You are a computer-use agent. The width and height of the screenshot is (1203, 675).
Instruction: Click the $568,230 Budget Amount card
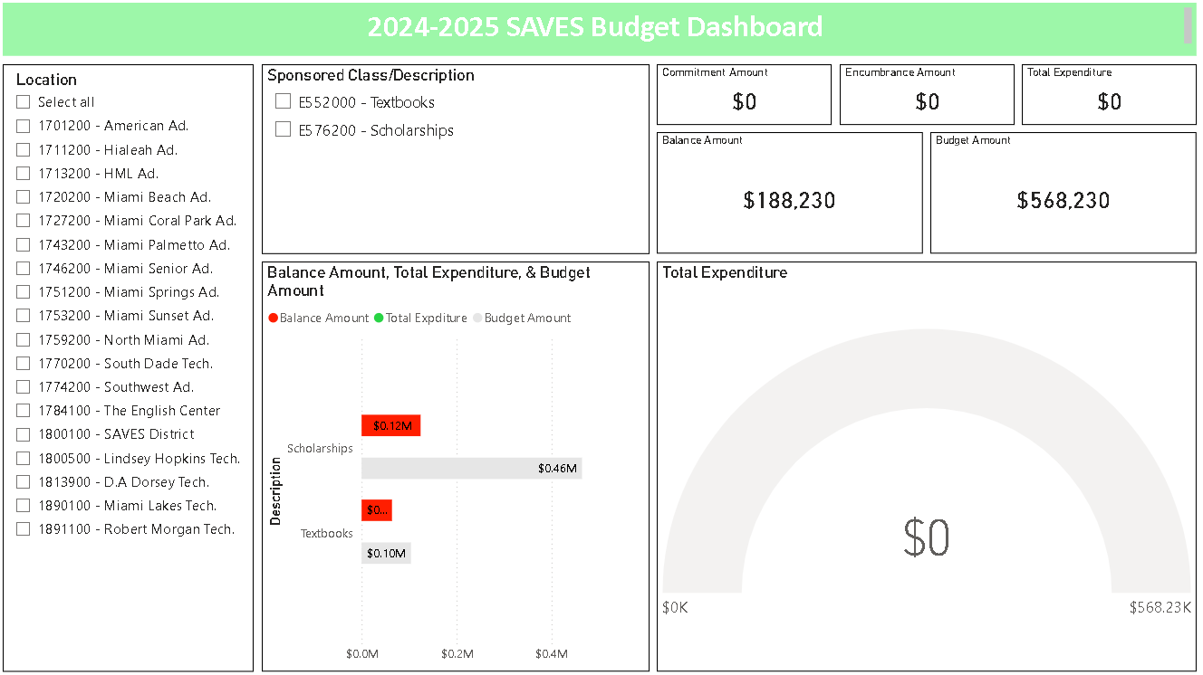(1063, 193)
